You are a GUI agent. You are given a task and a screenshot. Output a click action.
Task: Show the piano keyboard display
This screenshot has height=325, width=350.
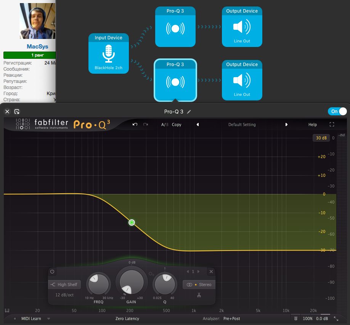[x=7, y=310]
